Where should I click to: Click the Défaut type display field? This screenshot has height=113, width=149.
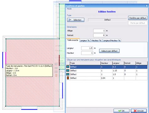(x=107, y=20)
